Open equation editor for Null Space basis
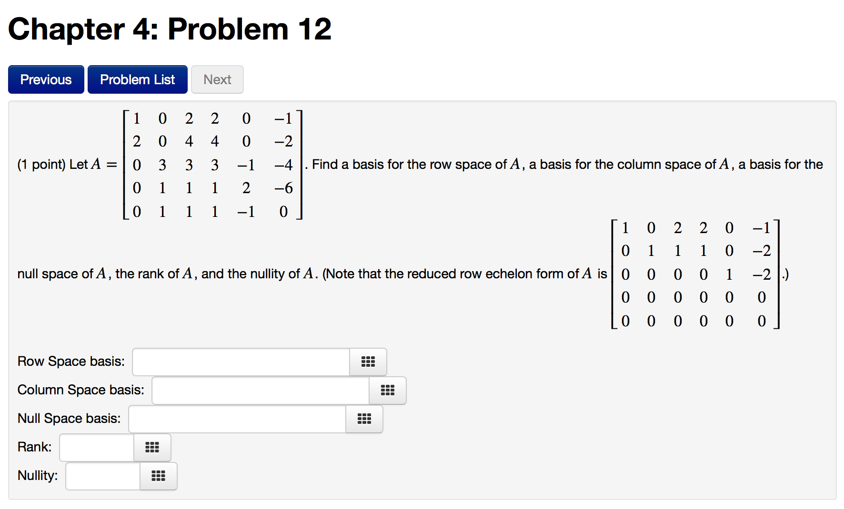 (x=364, y=419)
